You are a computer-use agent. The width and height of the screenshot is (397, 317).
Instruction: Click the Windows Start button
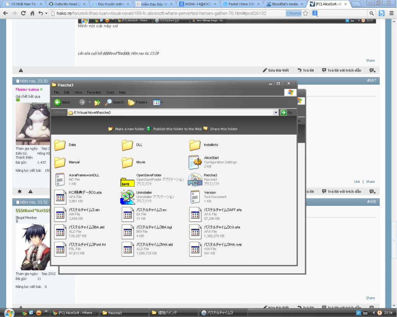[9, 313]
